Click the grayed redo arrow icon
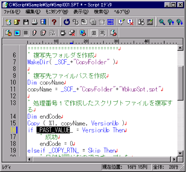 (x=76, y=22)
